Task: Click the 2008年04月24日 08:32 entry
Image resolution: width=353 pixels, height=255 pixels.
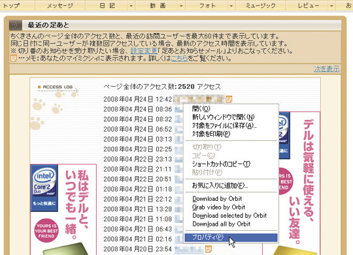Action: 137,119
